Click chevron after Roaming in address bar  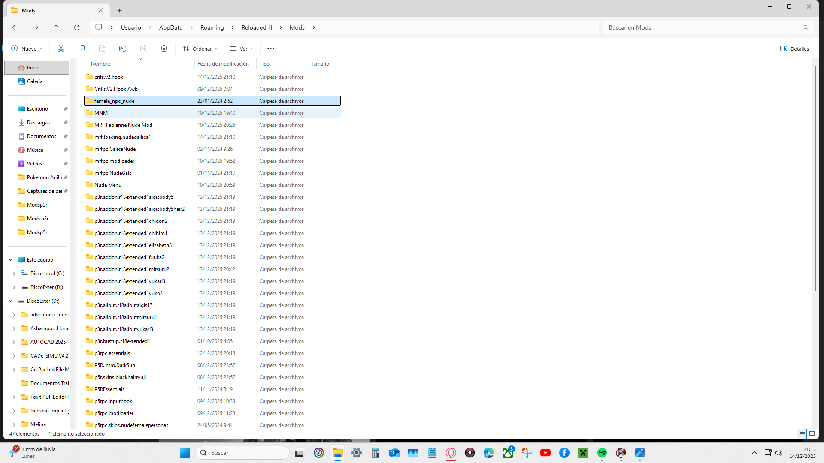pos(233,27)
